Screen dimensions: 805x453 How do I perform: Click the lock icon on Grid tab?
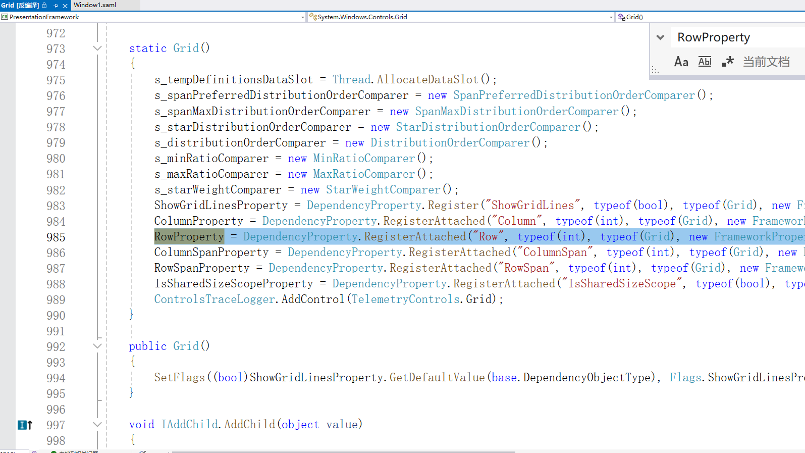point(44,6)
